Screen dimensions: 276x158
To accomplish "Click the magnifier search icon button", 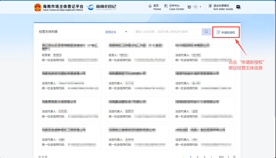I will 206,32.
